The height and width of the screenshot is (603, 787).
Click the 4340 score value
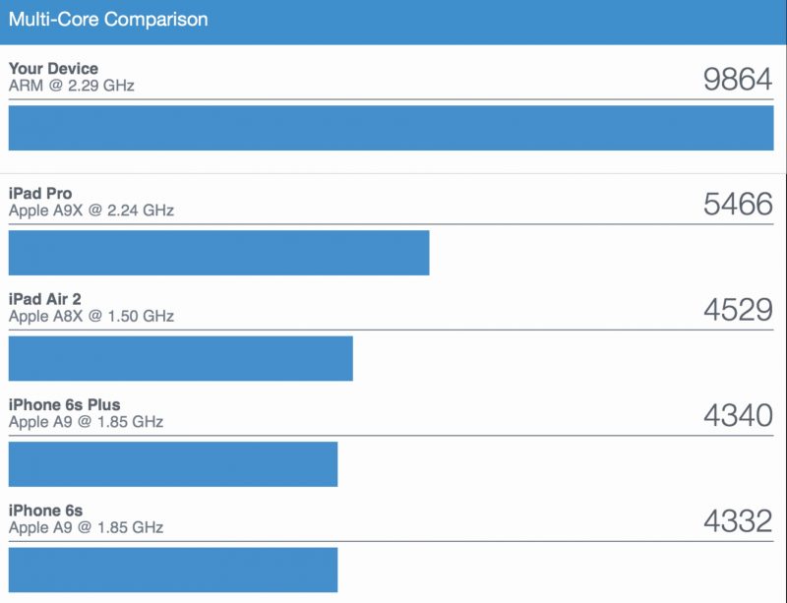[737, 416]
